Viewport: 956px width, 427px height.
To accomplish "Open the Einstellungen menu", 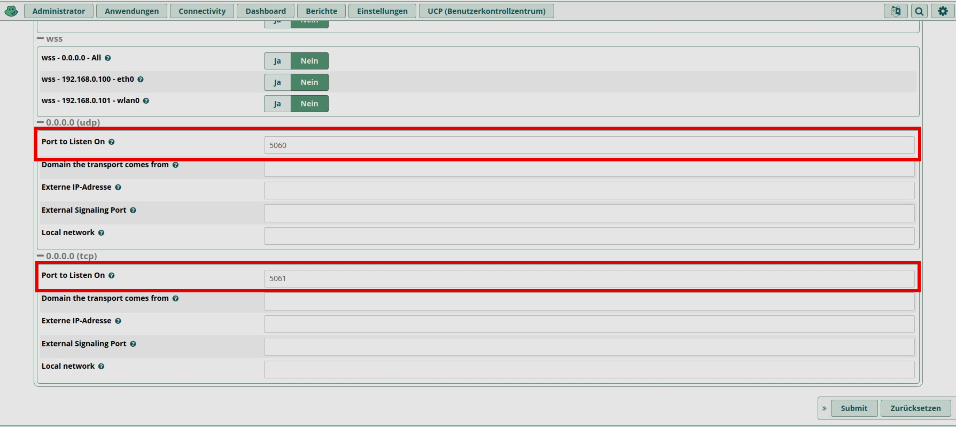I will tap(382, 11).
